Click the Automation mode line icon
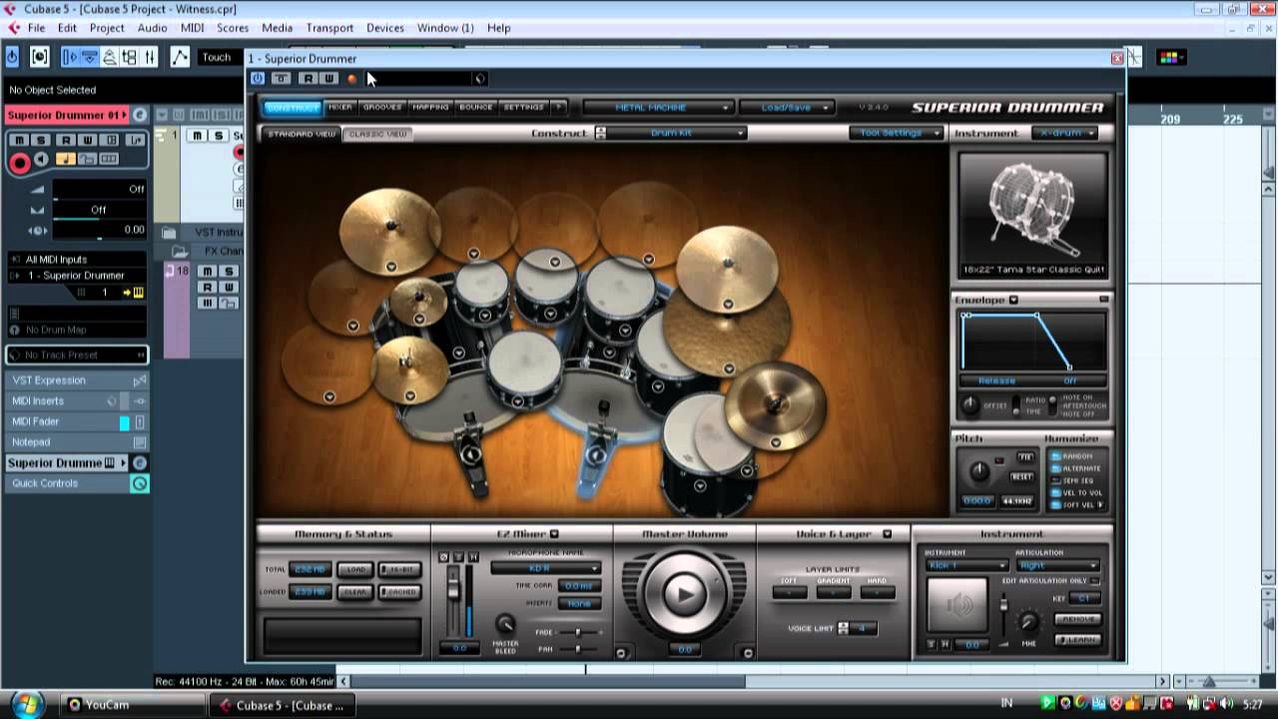Screen dimensions: 1278x719 (x=180, y=57)
